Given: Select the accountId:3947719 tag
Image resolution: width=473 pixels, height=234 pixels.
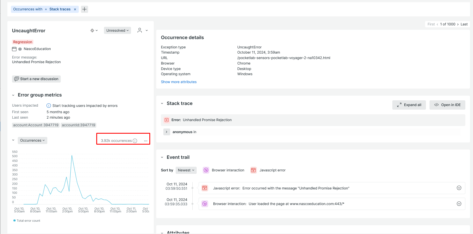Looking at the screenshot, I should pos(79,125).
